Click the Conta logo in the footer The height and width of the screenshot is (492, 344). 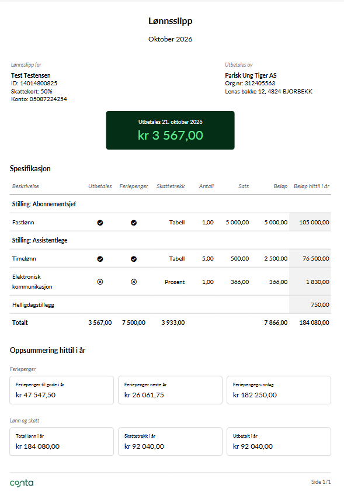tap(22, 483)
